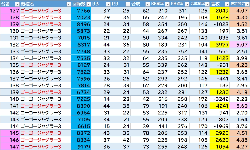
Task: Click estimated setting cell 5.60
Action: coord(240,106)
